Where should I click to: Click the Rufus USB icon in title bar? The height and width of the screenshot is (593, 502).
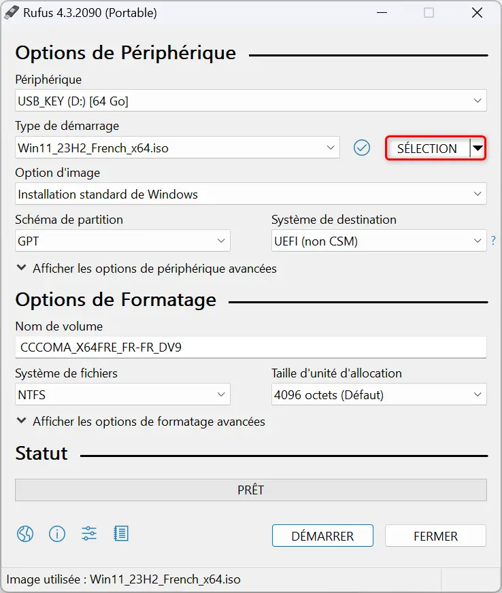(11, 12)
